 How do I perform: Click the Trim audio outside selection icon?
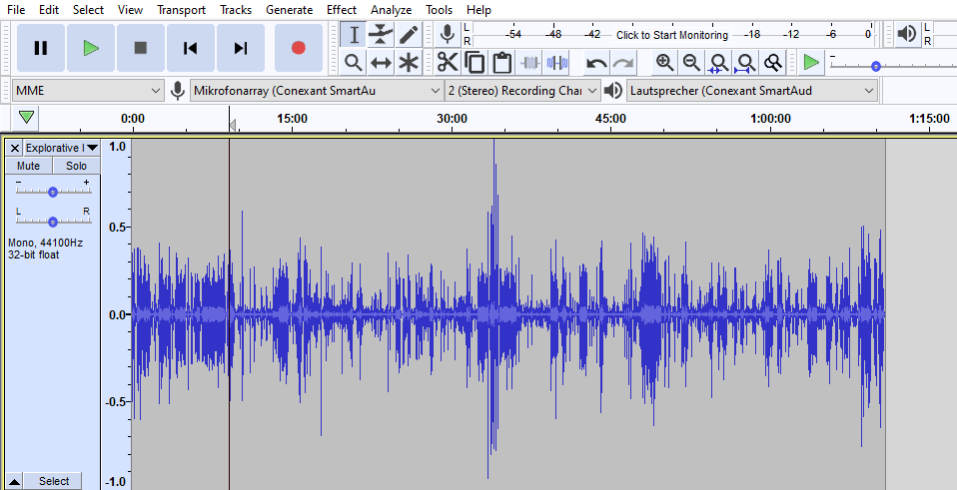[529, 62]
